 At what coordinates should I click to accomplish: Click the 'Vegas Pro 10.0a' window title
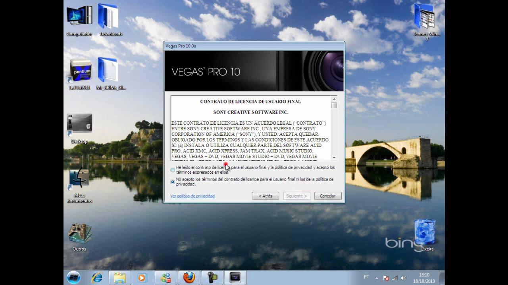click(x=181, y=46)
